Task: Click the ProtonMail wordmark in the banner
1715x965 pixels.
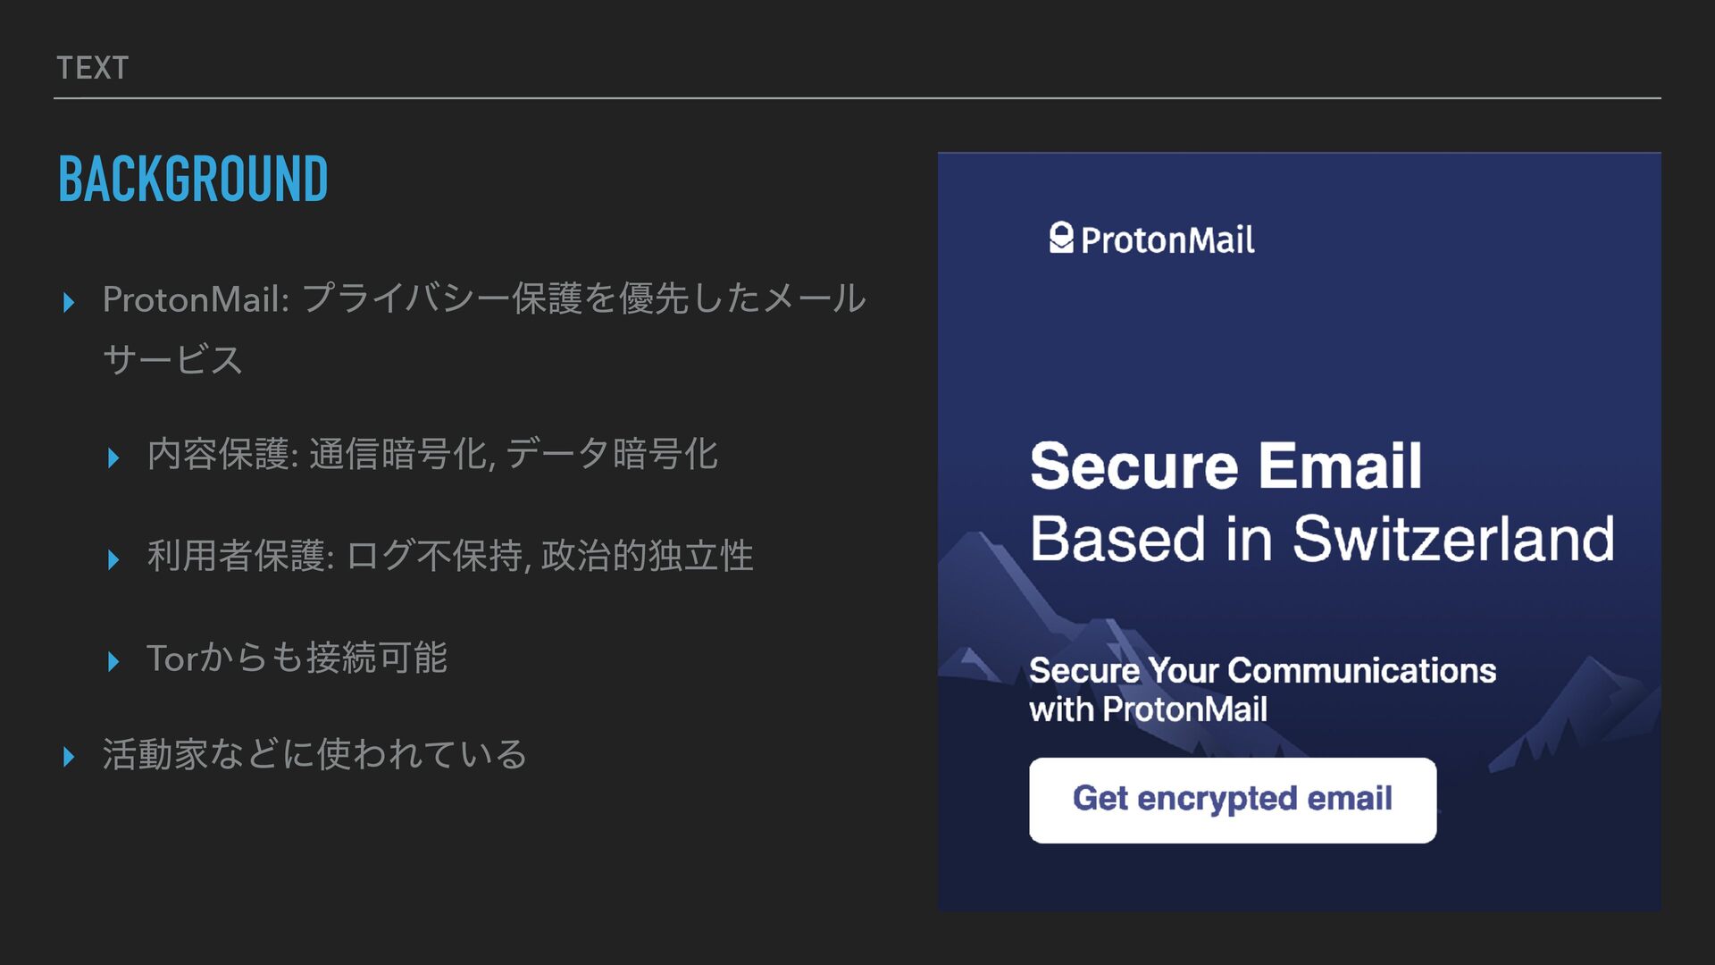Action: [x=1167, y=239]
